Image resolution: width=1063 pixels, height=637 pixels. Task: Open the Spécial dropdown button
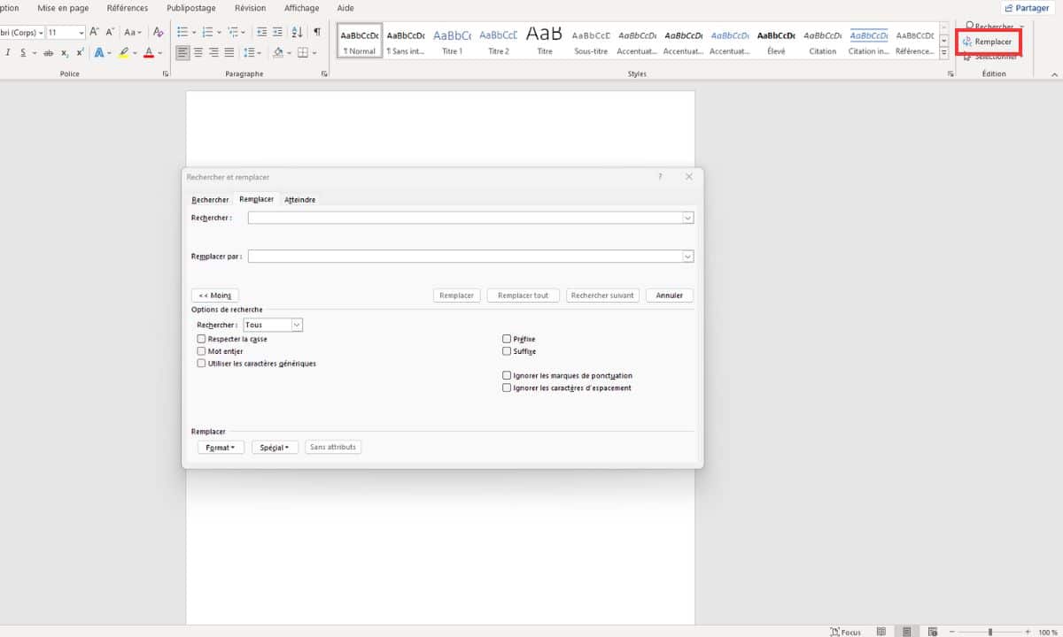point(275,448)
